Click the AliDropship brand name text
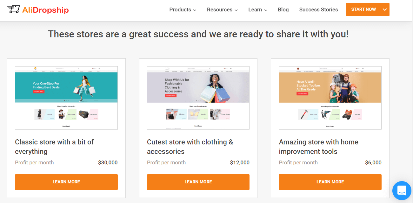413x203 pixels. coord(45,10)
